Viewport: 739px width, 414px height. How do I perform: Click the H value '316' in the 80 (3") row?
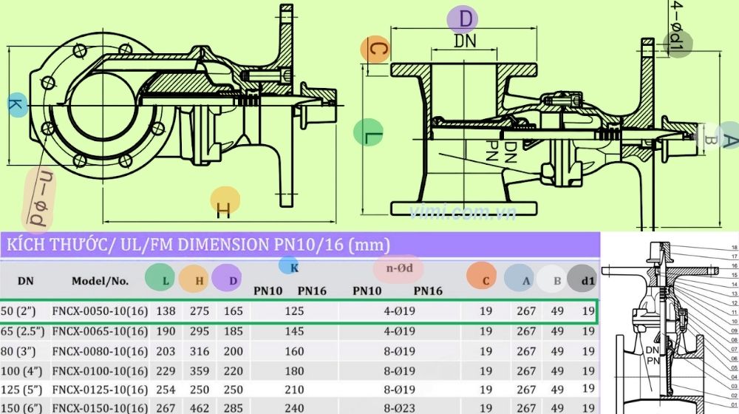click(x=200, y=352)
